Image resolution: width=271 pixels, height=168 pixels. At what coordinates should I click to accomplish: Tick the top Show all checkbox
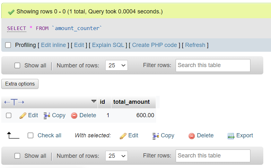(18, 65)
